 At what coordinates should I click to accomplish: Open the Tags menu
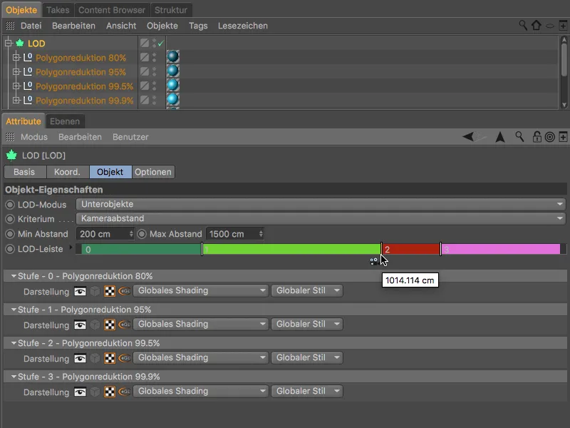tap(198, 26)
